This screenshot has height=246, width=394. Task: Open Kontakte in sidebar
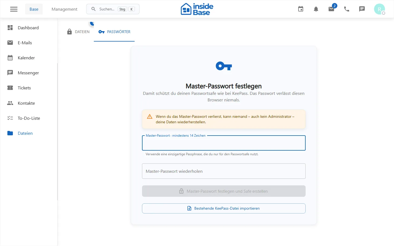point(29,103)
